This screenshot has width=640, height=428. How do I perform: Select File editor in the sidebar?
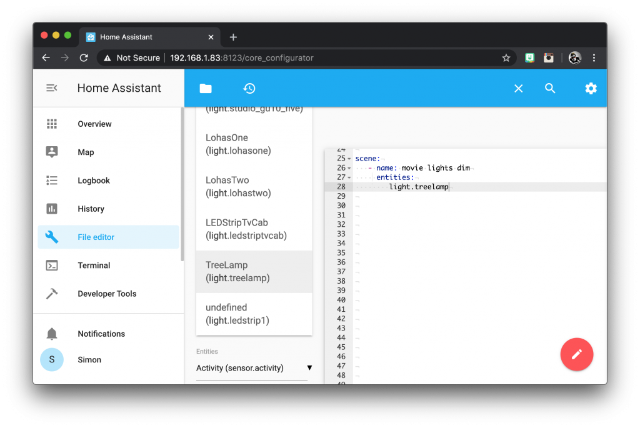108,237
